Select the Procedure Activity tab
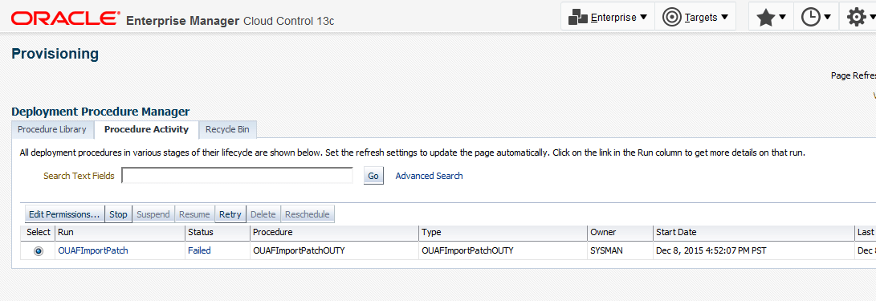The image size is (876, 301). tap(146, 129)
